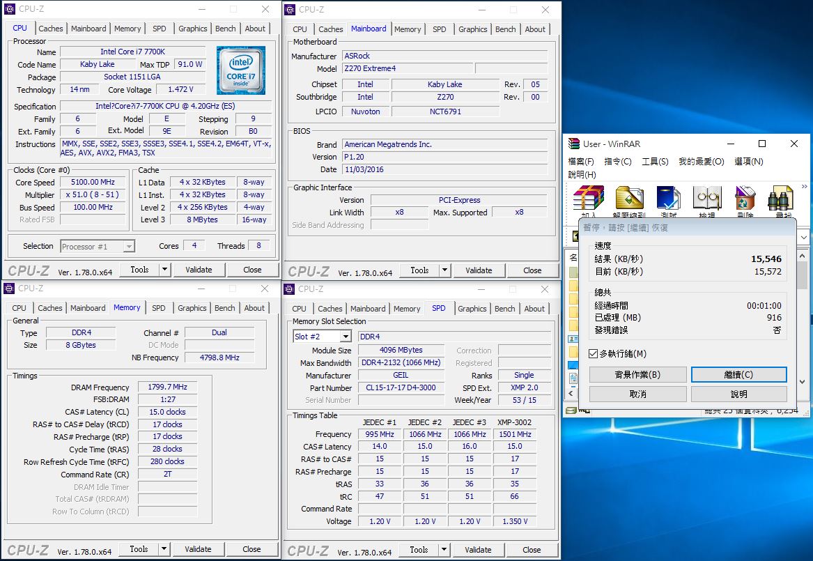Click the Intel Core i7 logo image
Viewport: 813px width, 561px height.
241,70
